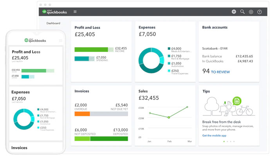The image size is (274, 156).
Task: Click the orange overdue invoices bar
Action: 82,114
